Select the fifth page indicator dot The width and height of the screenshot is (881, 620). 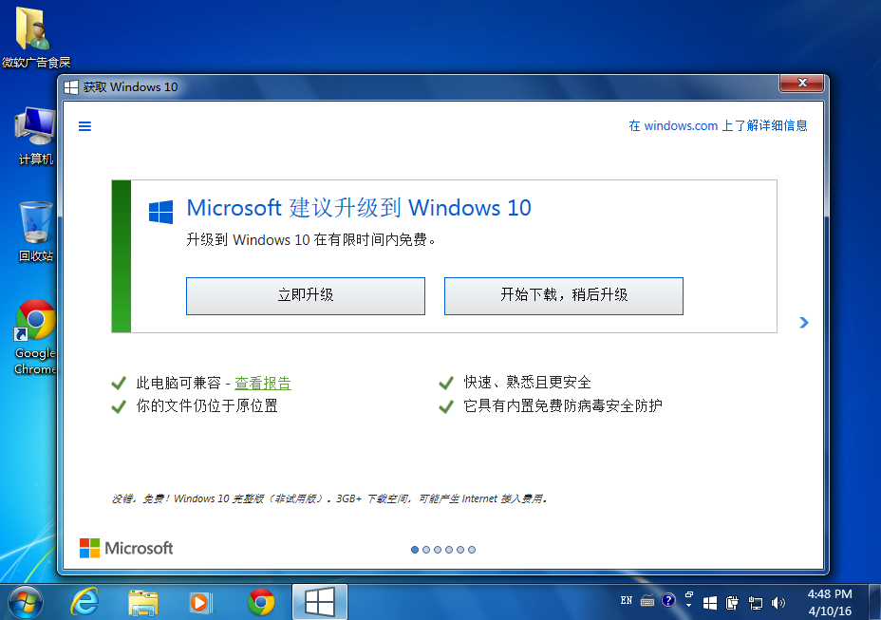[460, 550]
